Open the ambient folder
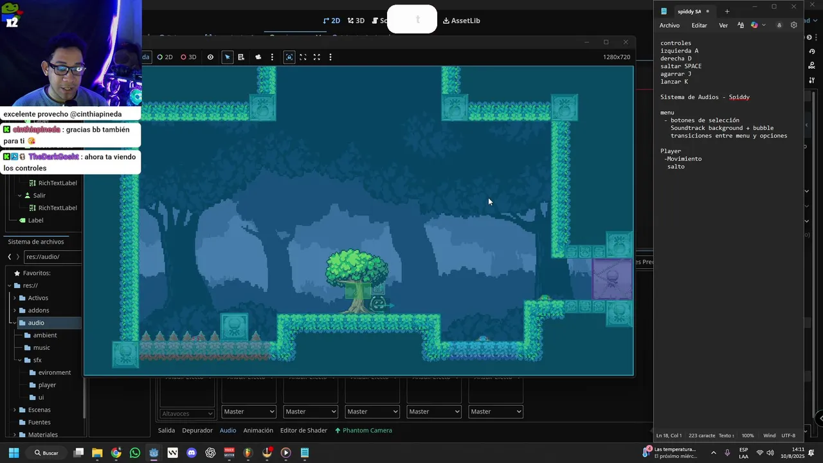Viewport: 823px width, 463px height. (44, 335)
